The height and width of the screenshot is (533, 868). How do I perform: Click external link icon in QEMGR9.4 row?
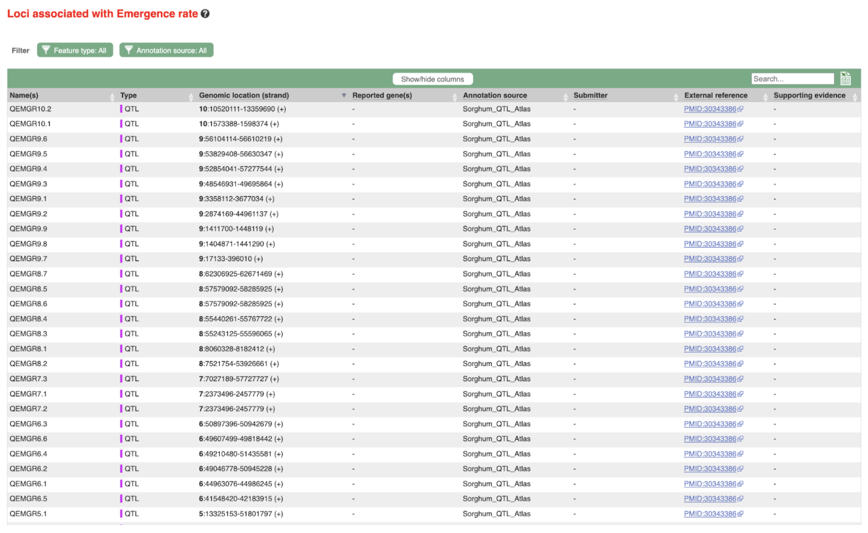pos(740,169)
